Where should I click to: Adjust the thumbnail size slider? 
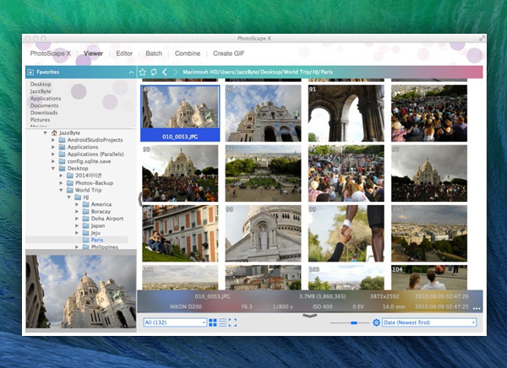[354, 322]
